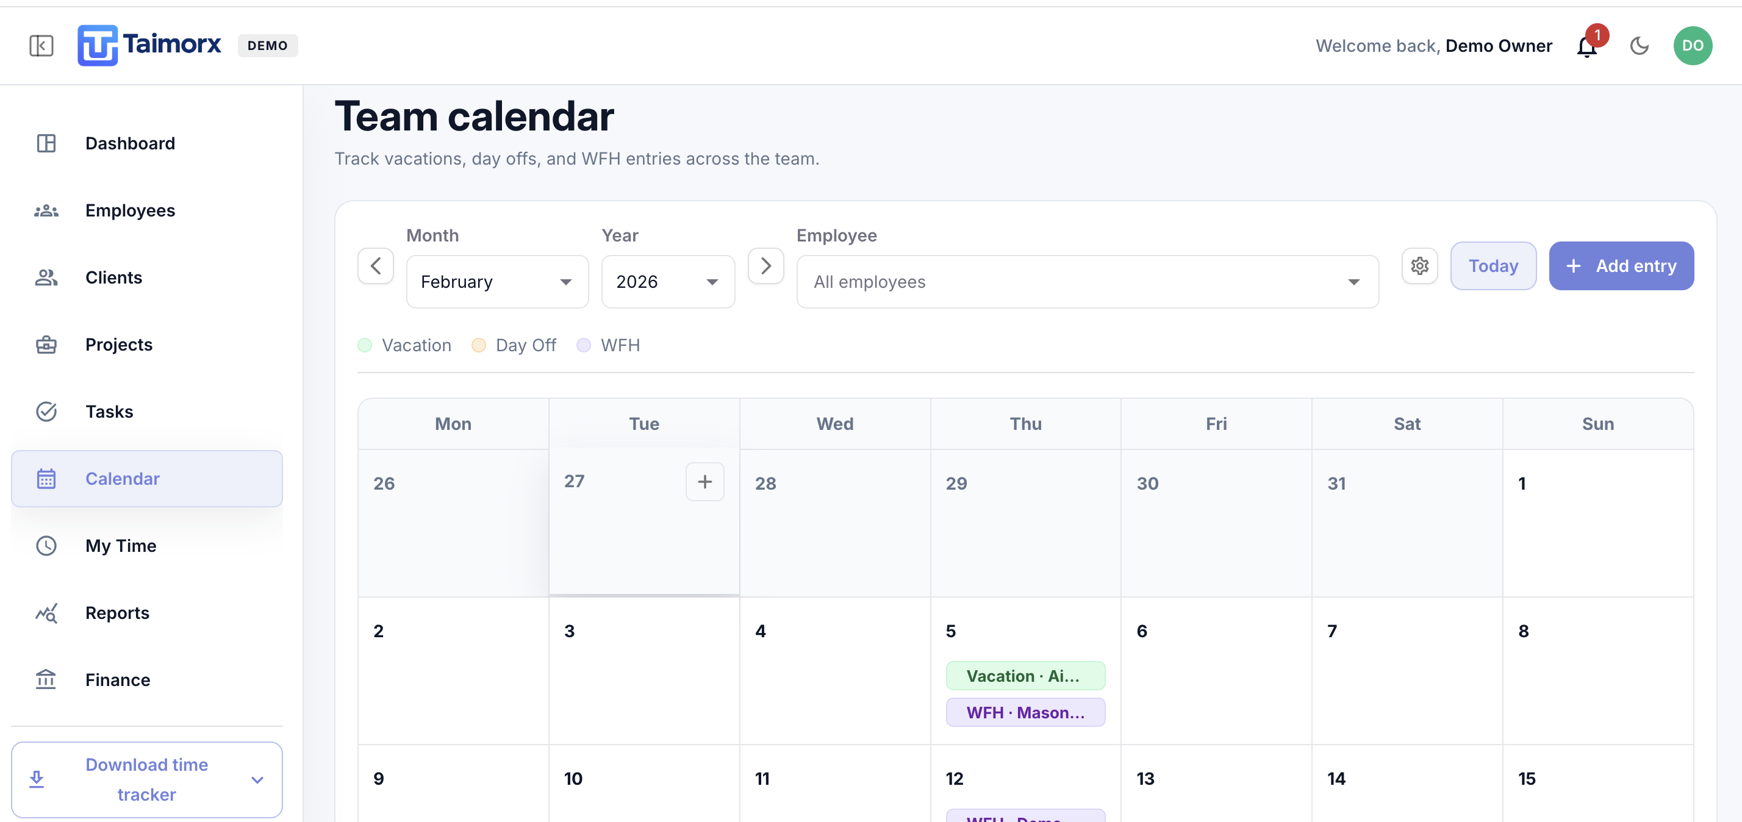The height and width of the screenshot is (822, 1742).
Task: Open the February month dropdown
Action: tap(497, 281)
